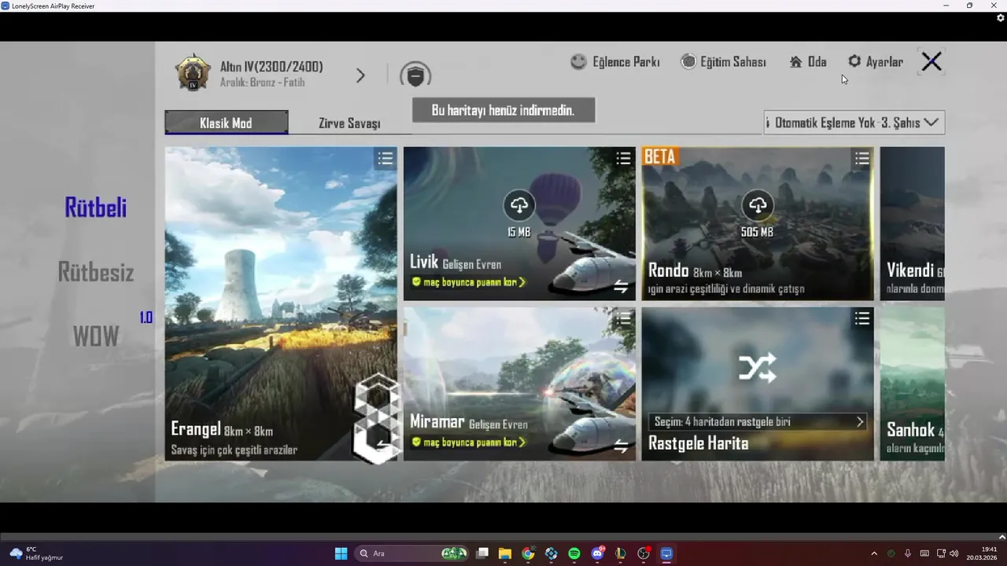Image resolution: width=1007 pixels, height=566 pixels.
Task: Click the weather widget showing 6°C
Action: point(36,553)
